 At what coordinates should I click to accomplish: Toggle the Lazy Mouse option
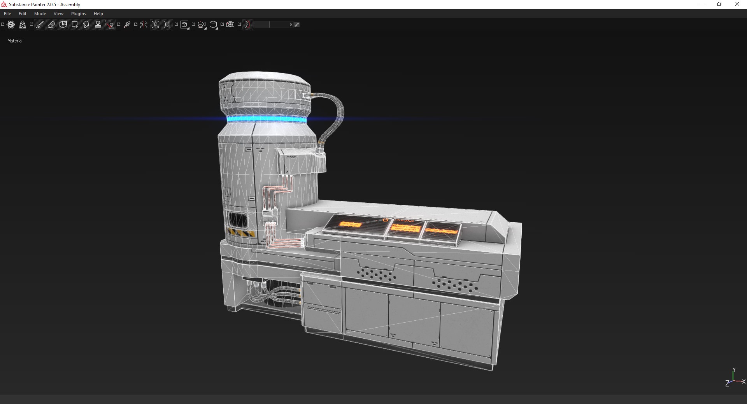247,25
